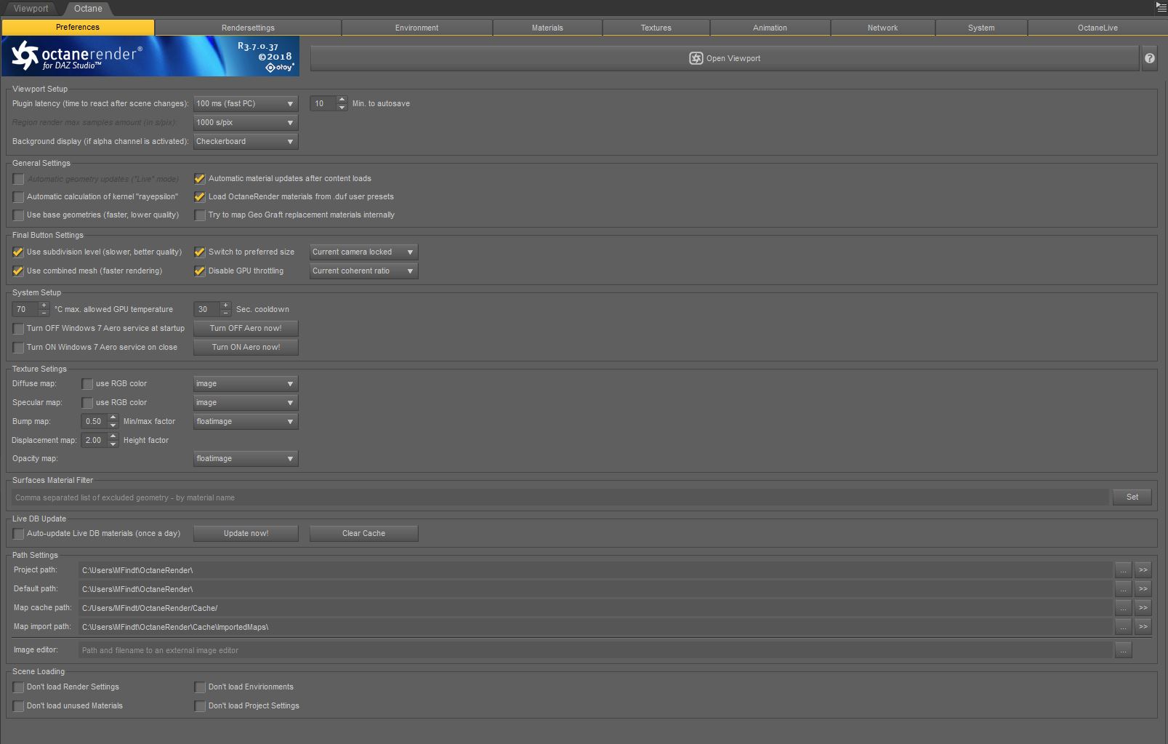
Task: Open the Specular map image type dropdown
Action: tap(246, 403)
